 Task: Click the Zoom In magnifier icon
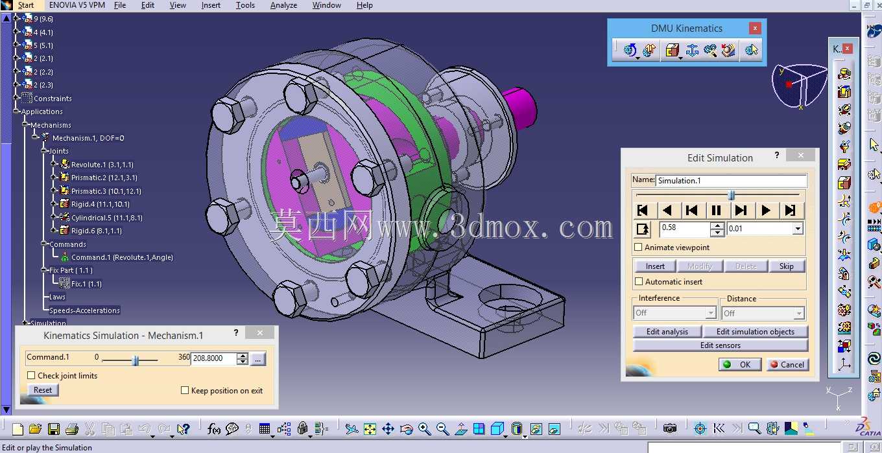[x=424, y=428]
